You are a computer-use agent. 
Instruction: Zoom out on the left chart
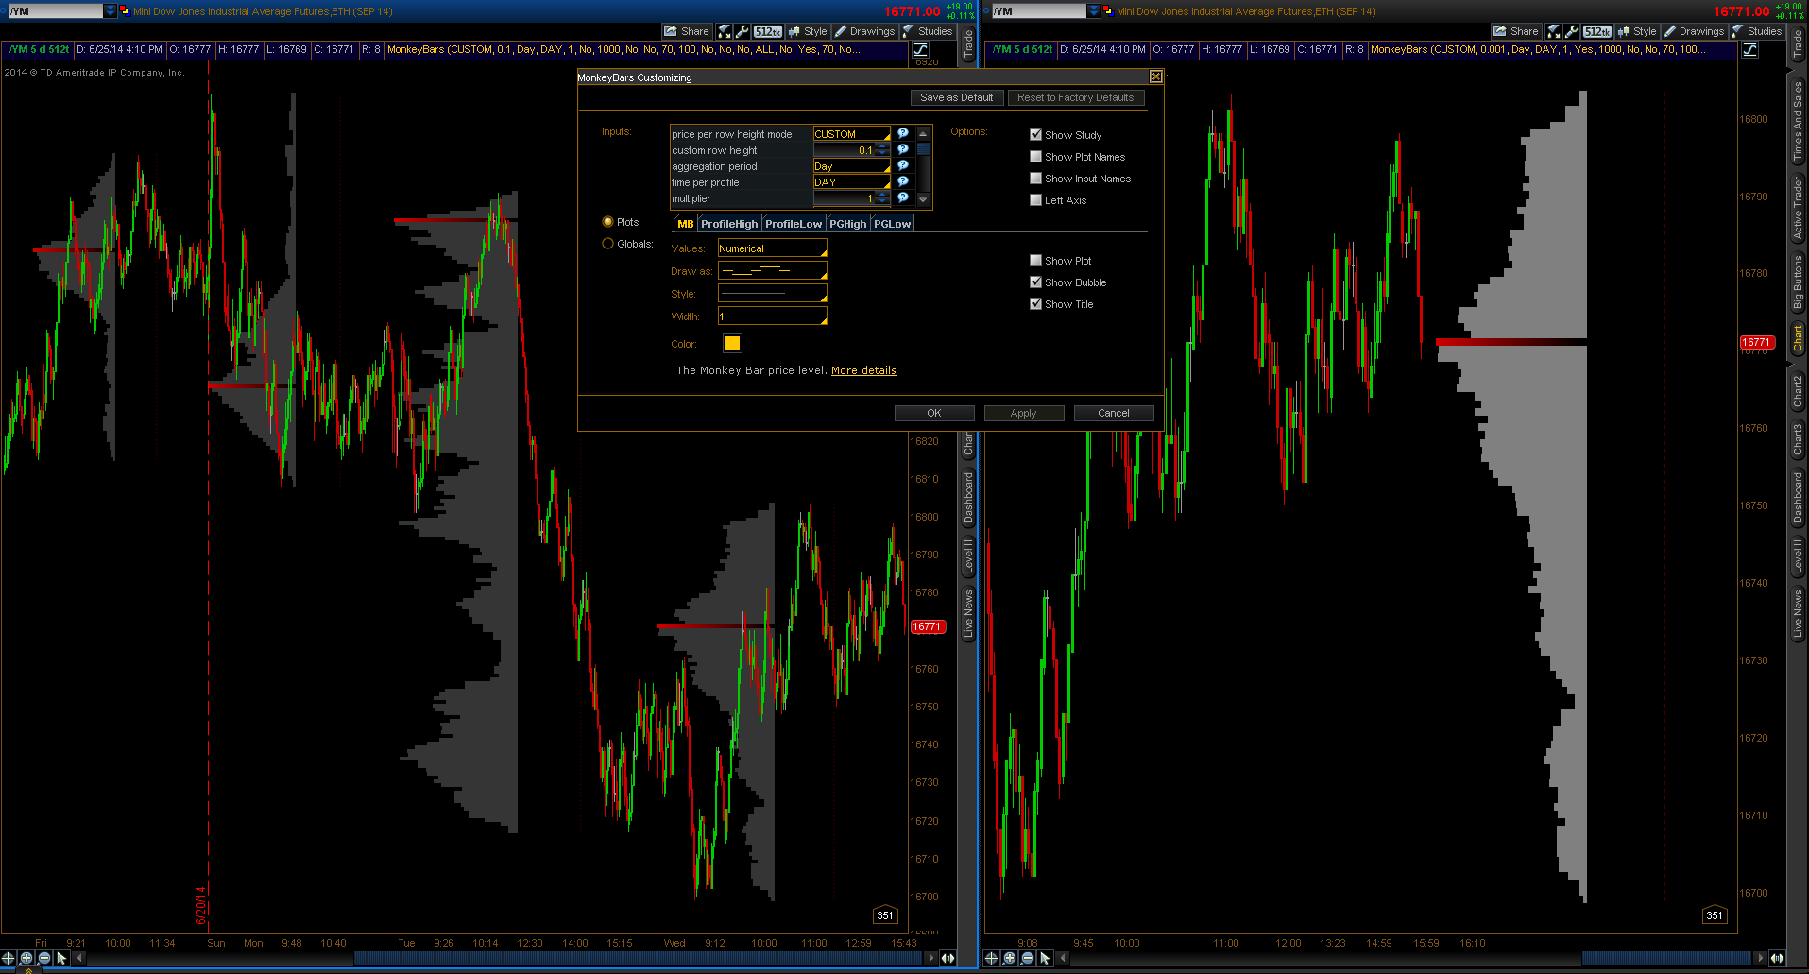coord(44,958)
